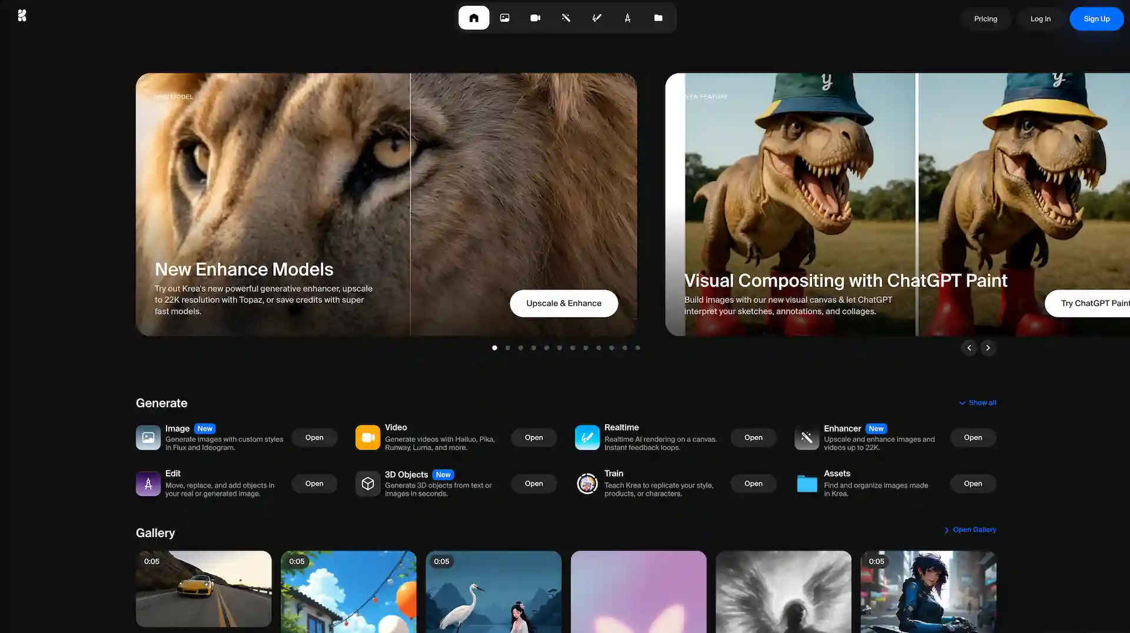The image size is (1130, 633).
Task: Open the Image tool from the top navigation
Action: [x=504, y=18]
